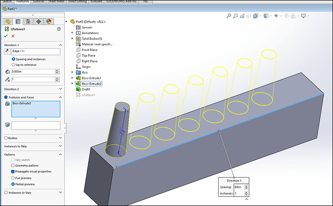Open the Sheet Metal ribbon tab
333x206 pixels.
56,2
